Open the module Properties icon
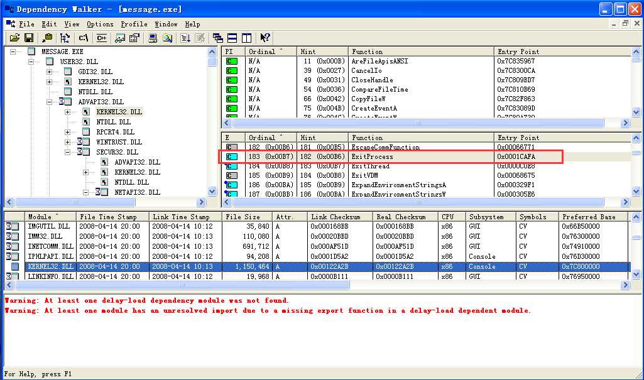 coord(134,38)
